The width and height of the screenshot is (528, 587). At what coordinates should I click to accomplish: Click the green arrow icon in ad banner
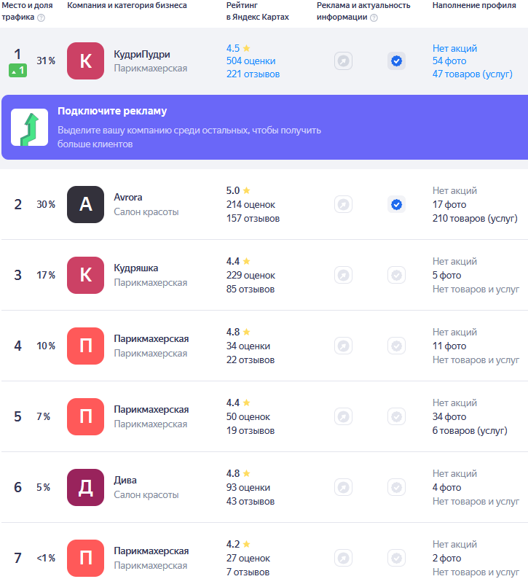[x=29, y=128]
